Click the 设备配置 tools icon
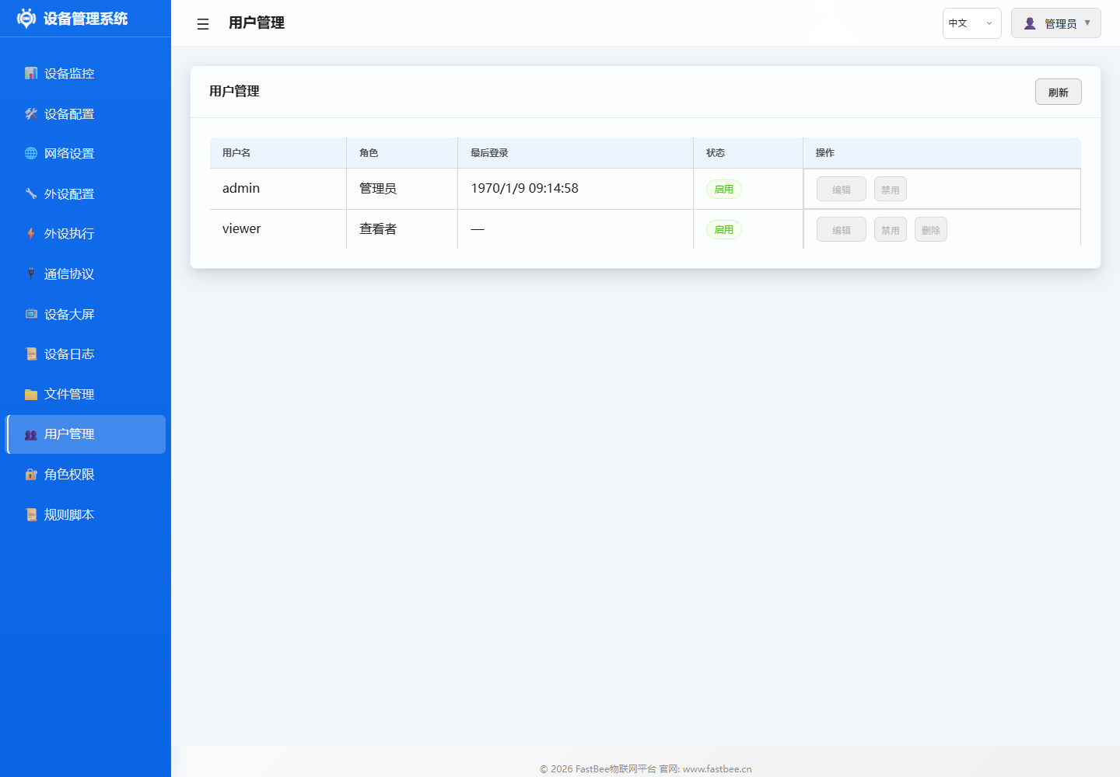Image resolution: width=1120 pixels, height=777 pixels. coord(31,113)
